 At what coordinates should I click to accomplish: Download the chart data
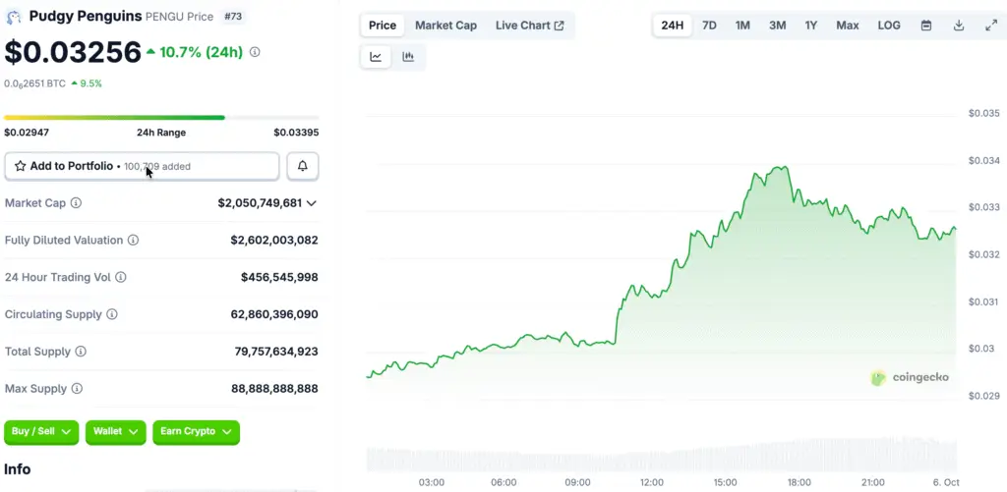tap(959, 26)
